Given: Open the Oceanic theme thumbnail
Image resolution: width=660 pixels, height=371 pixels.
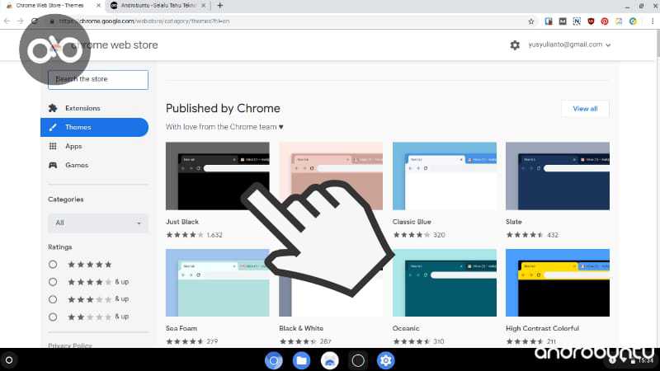Looking at the screenshot, I should 445,283.
